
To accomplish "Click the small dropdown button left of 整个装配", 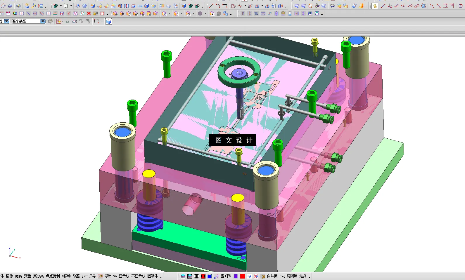I will (7, 21).
